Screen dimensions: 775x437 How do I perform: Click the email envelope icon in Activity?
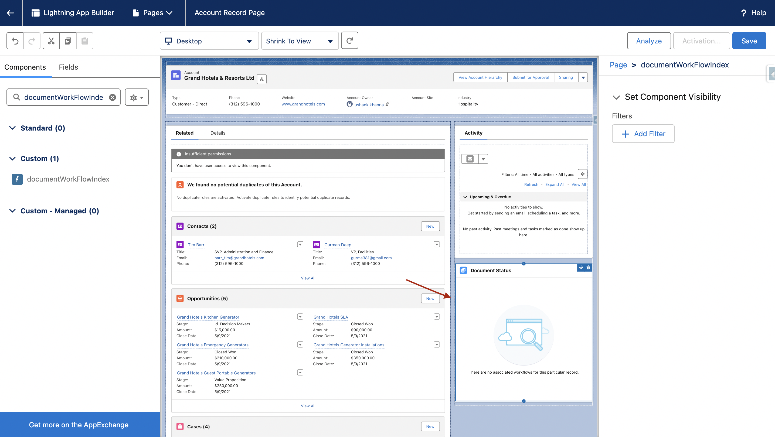tap(470, 159)
